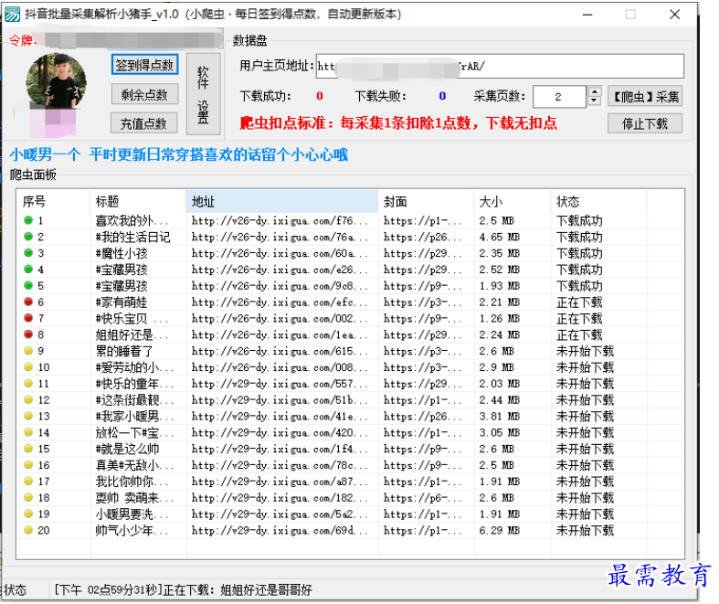The height and width of the screenshot is (604, 719).
Task: Select title #我的生活日记
Action: tap(133, 237)
